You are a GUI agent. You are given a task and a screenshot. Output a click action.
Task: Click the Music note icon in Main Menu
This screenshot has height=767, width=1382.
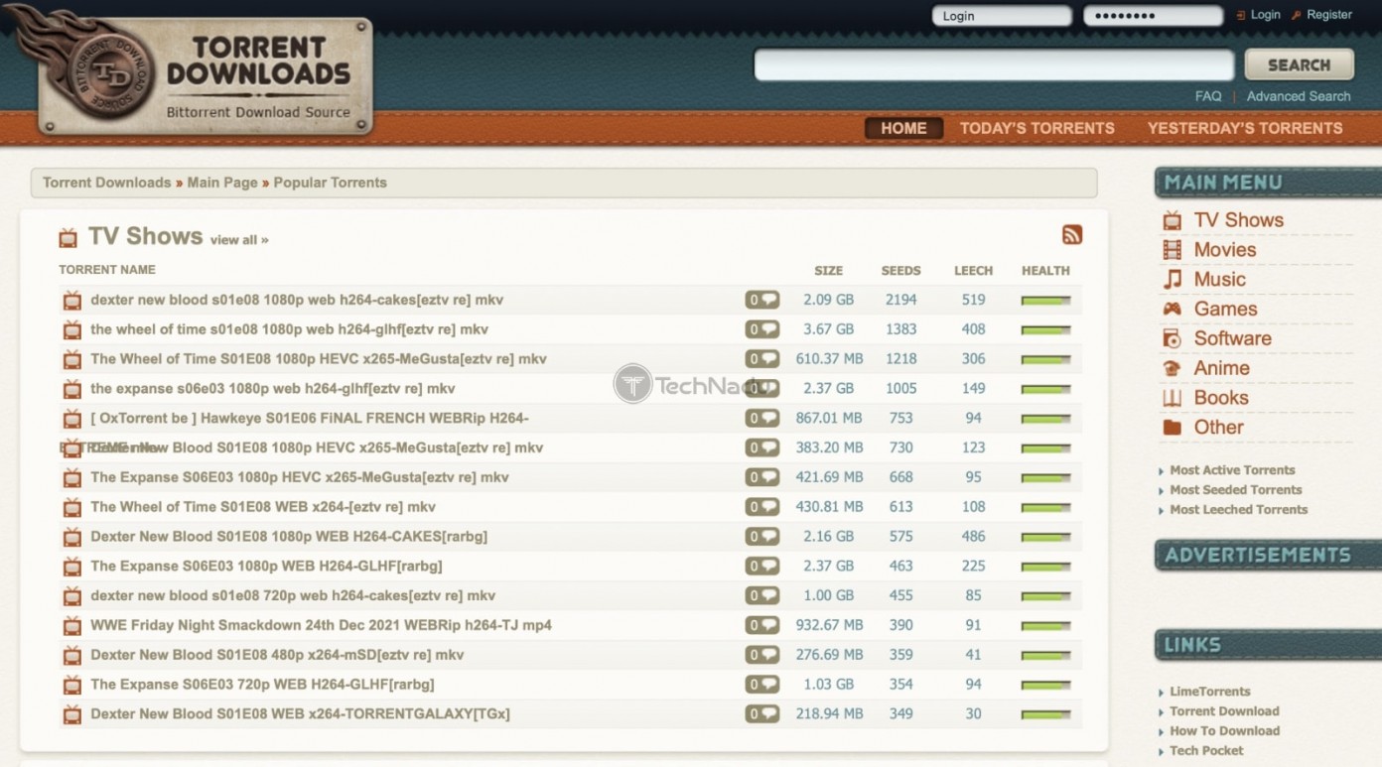(x=1173, y=280)
